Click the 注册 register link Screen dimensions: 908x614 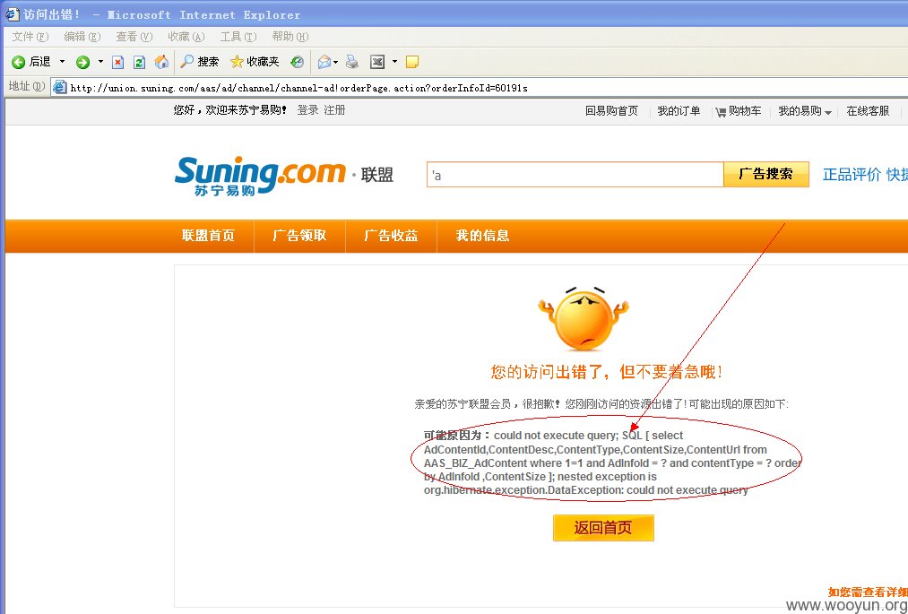pos(334,110)
